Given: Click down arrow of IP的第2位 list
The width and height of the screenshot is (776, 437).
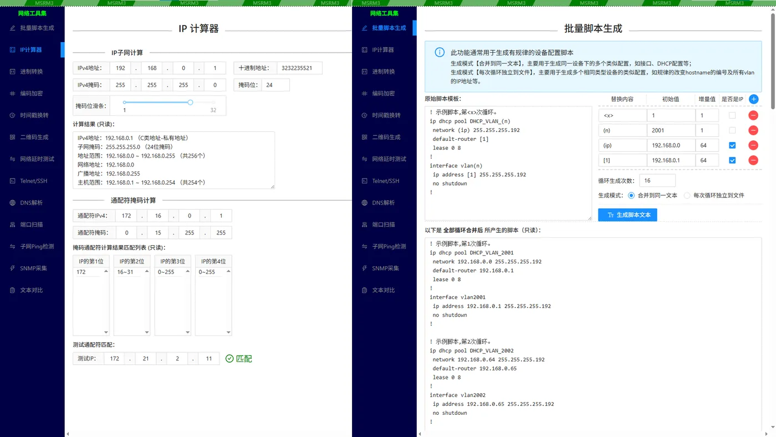Looking at the screenshot, I should click(x=147, y=332).
